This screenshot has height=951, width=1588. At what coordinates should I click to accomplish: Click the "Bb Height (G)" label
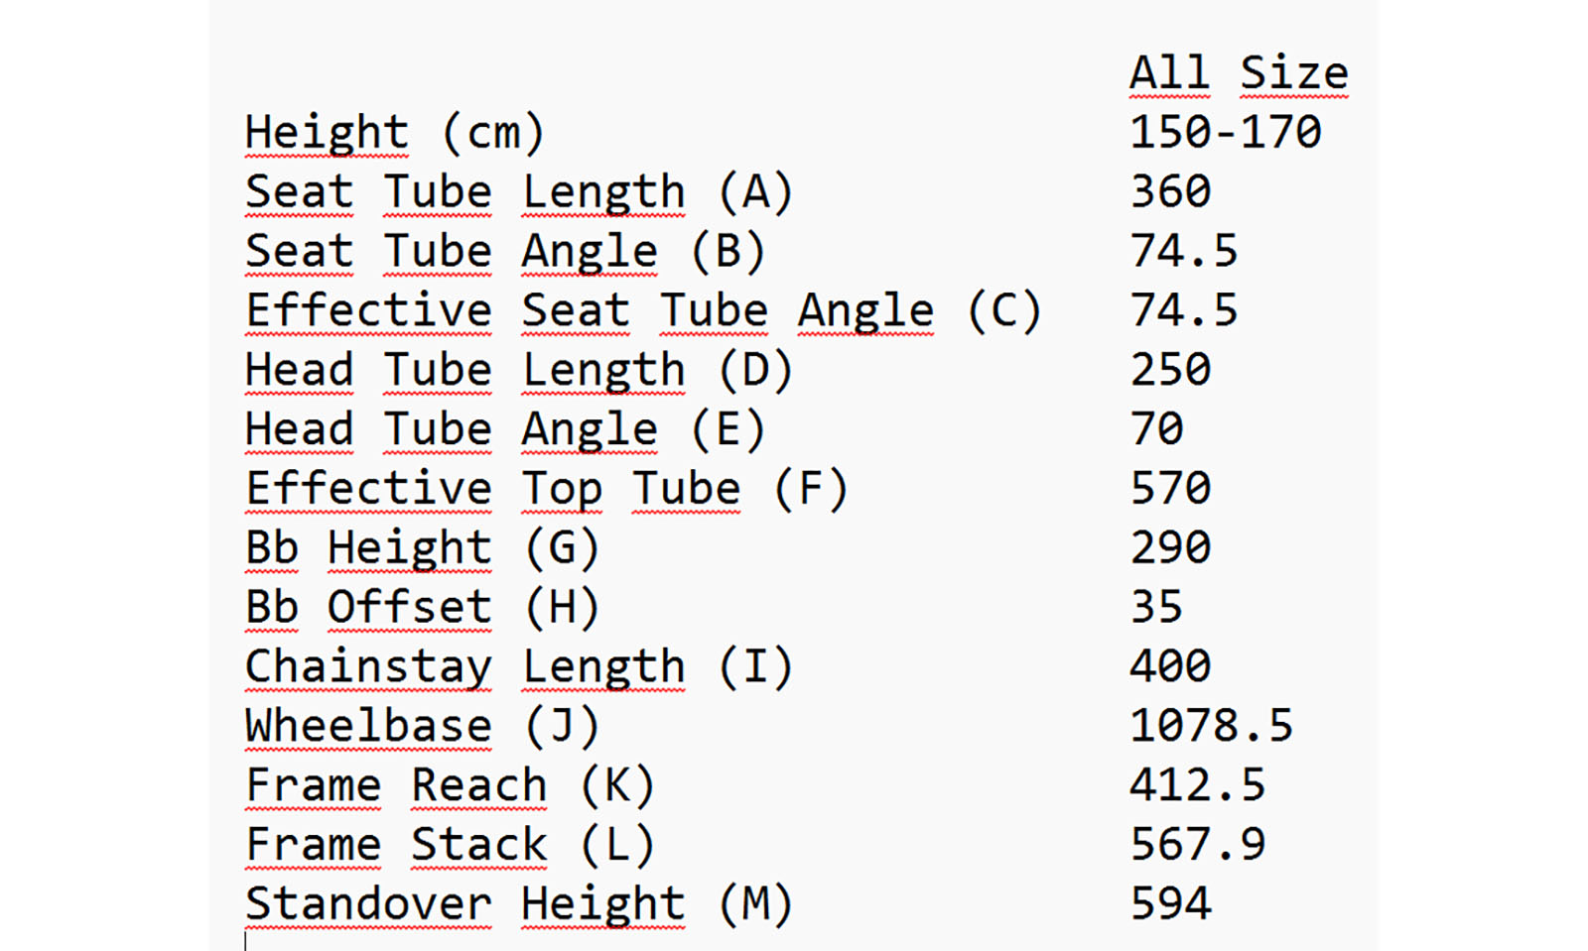[x=422, y=548]
